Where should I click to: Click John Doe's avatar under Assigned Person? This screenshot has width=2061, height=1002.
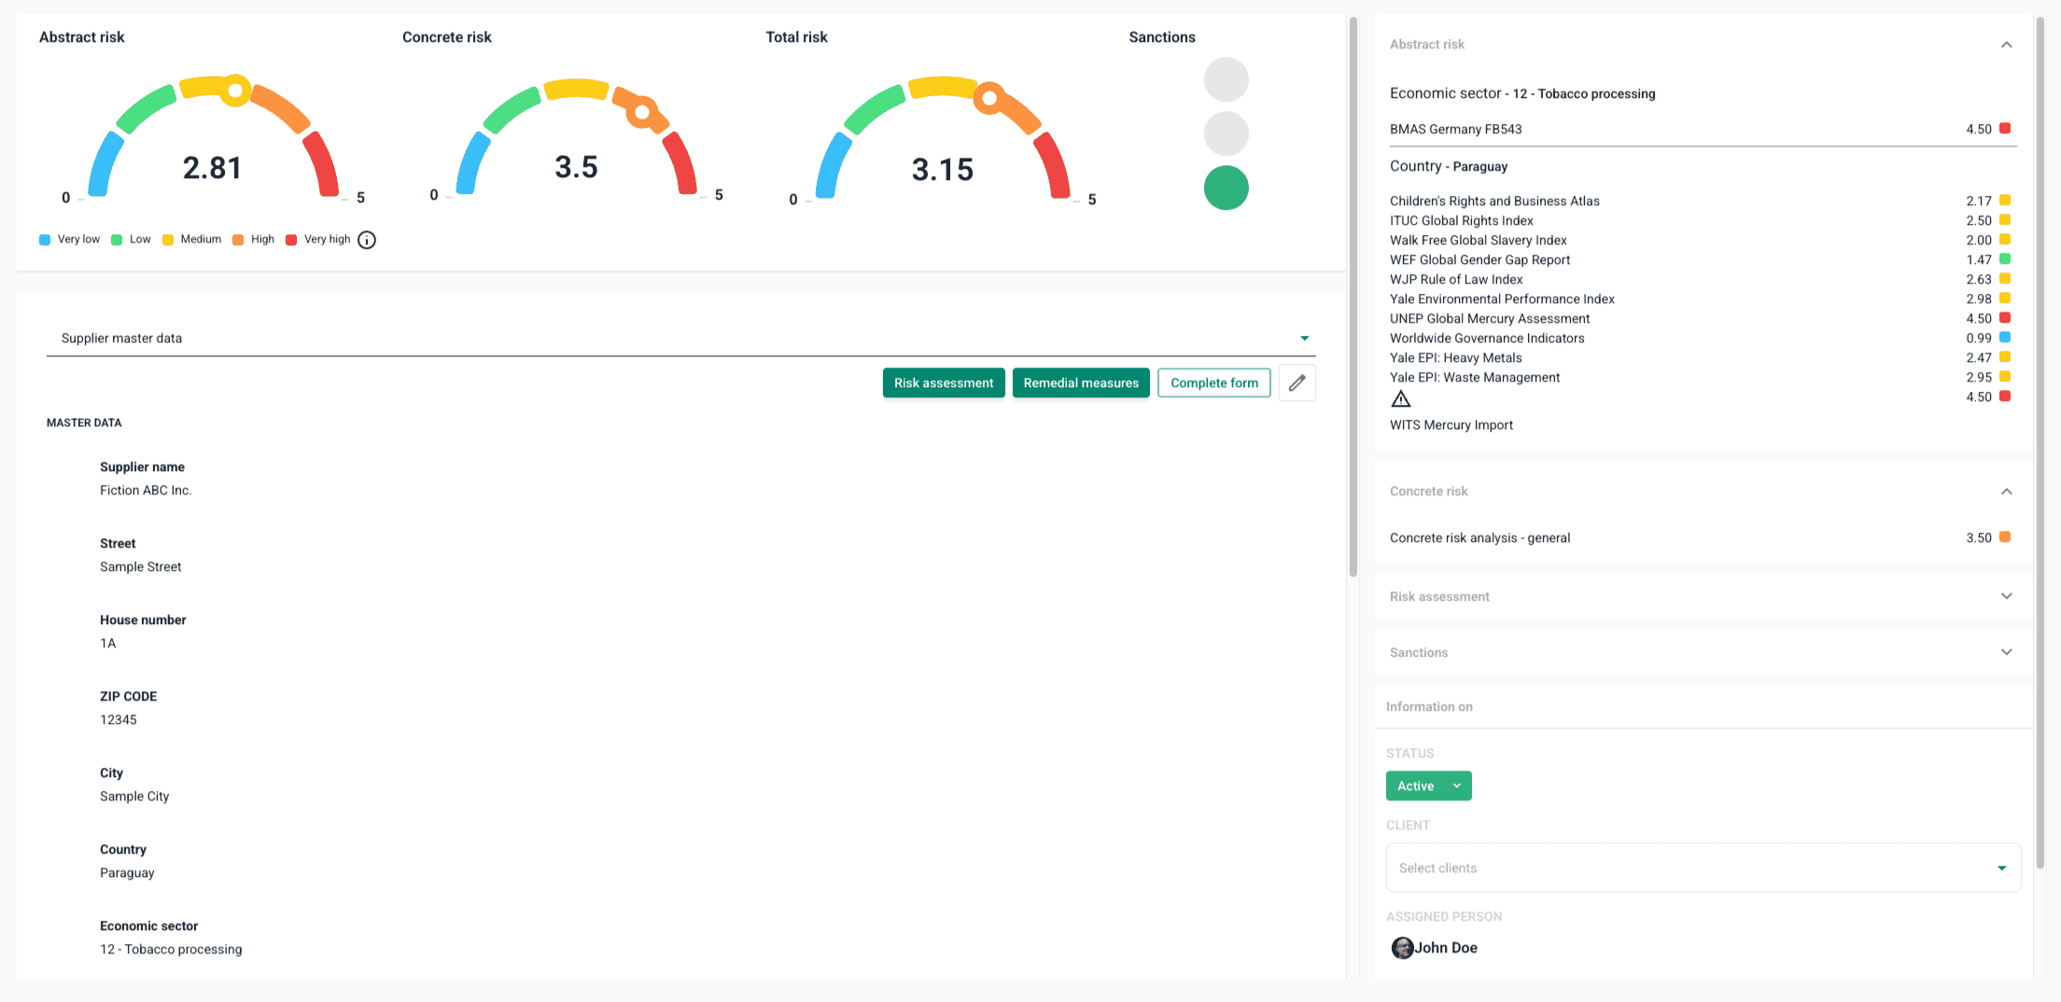(x=1402, y=948)
